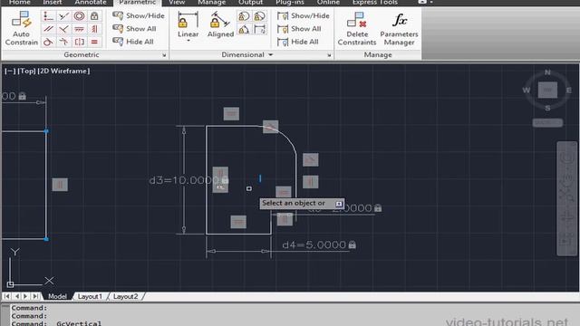The height and width of the screenshot is (326, 580).
Task: Select the Smooth constraint icon
Action: 64,42
